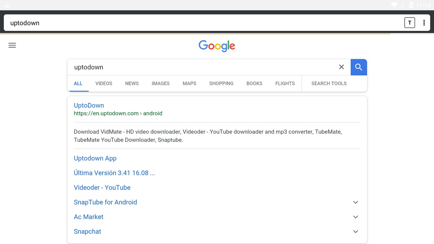The image size is (434, 244).
Task: Switch to the MAPS tab
Action: coord(189,83)
